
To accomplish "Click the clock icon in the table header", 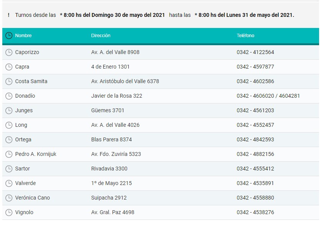I will click(9, 36).
